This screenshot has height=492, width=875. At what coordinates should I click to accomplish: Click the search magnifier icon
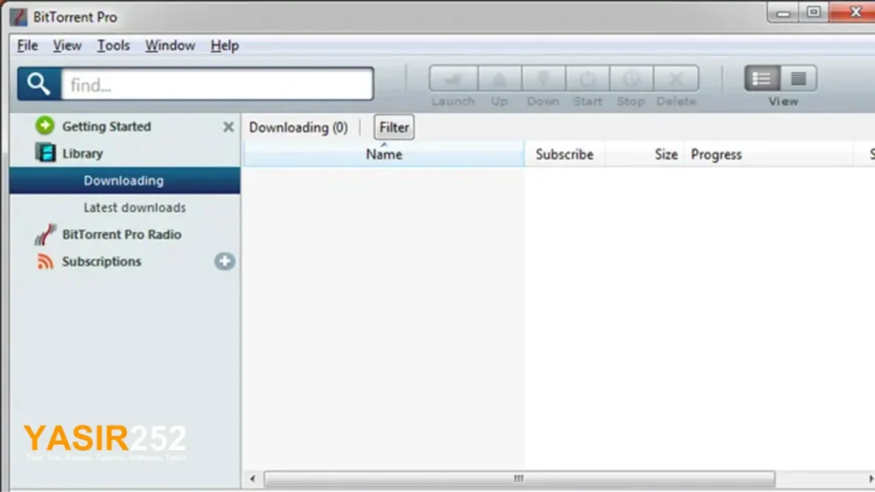click(38, 85)
